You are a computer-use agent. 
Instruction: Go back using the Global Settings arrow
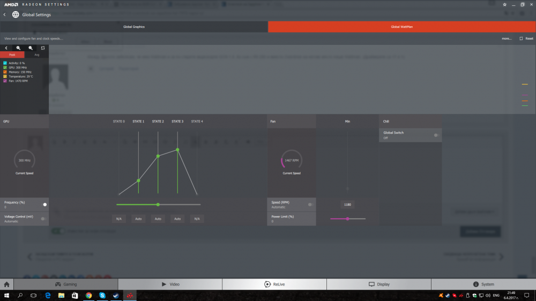(4, 14)
